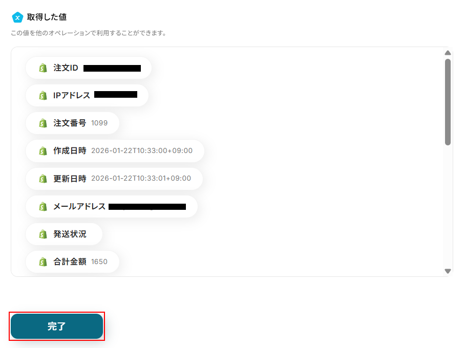Screen dimensions: 465x348
Task: Click the Shopify icon beside 注文番号
Action: click(x=43, y=123)
